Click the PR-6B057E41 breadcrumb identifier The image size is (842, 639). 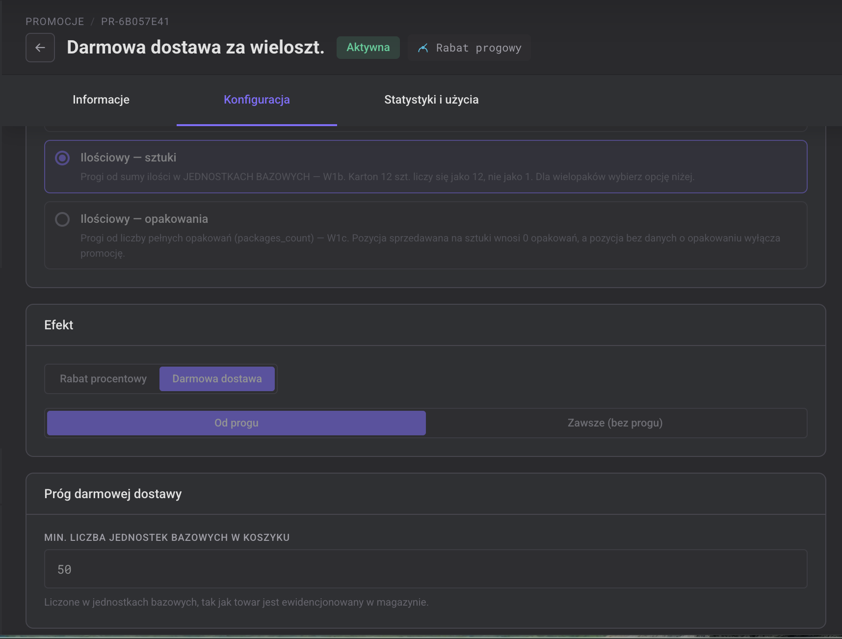click(135, 22)
